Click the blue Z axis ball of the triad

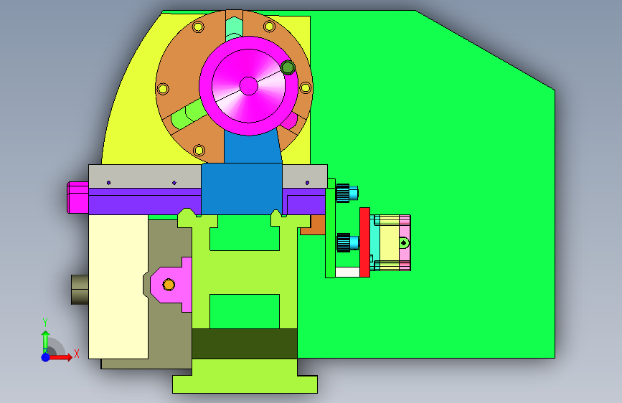point(46,357)
